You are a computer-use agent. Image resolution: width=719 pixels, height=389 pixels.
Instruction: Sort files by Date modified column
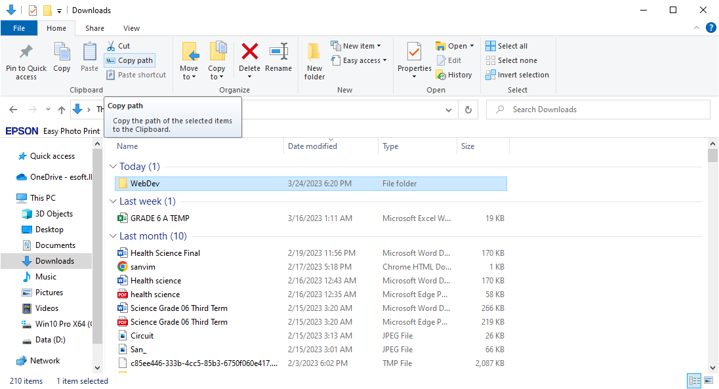[x=312, y=146]
